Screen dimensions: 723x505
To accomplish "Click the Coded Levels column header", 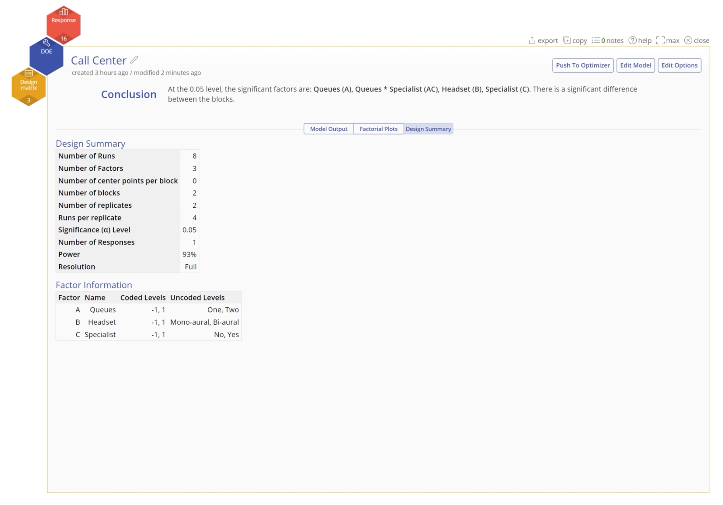I will (x=143, y=298).
